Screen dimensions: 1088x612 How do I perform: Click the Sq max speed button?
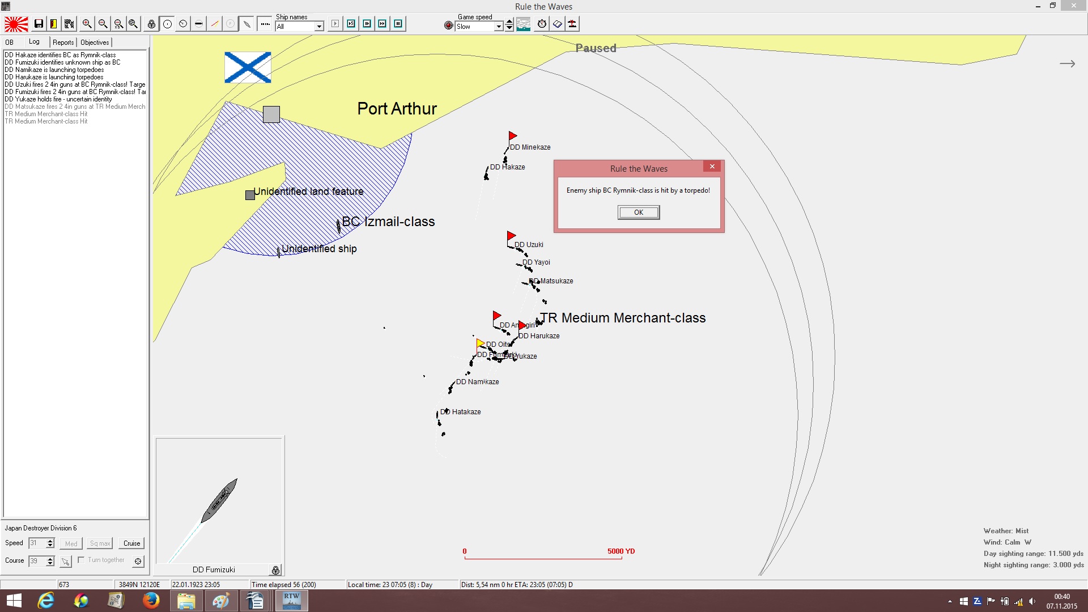tap(100, 543)
